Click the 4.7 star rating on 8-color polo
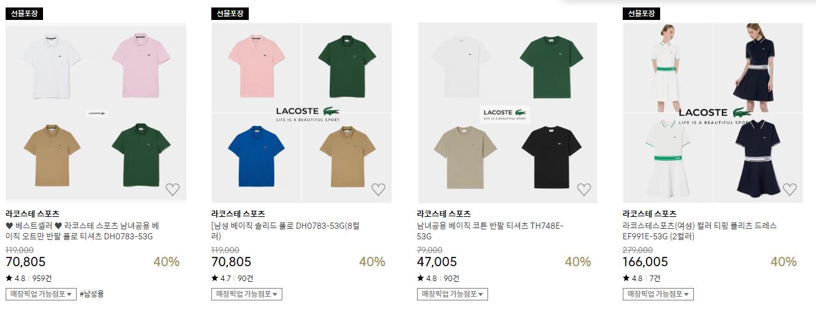Screen dimensions: 816x321 tap(221, 278)
